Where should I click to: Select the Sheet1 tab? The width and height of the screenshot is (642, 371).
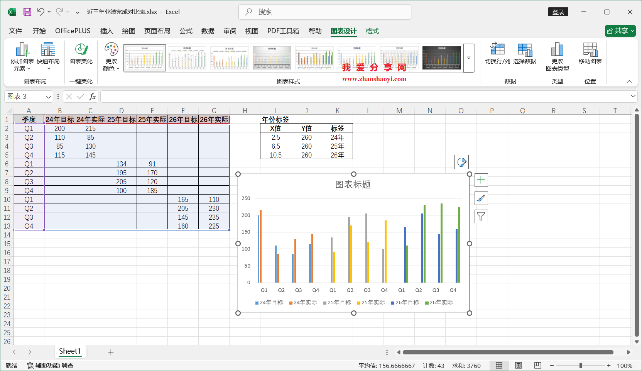[70, 351]
